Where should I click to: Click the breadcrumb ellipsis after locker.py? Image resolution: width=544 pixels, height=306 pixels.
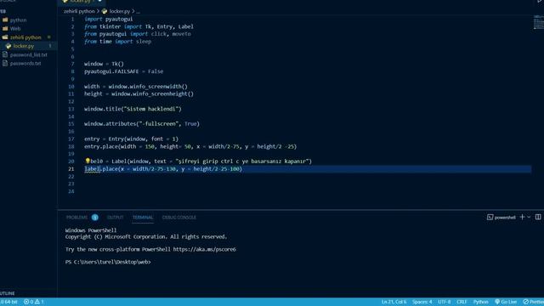138,12
